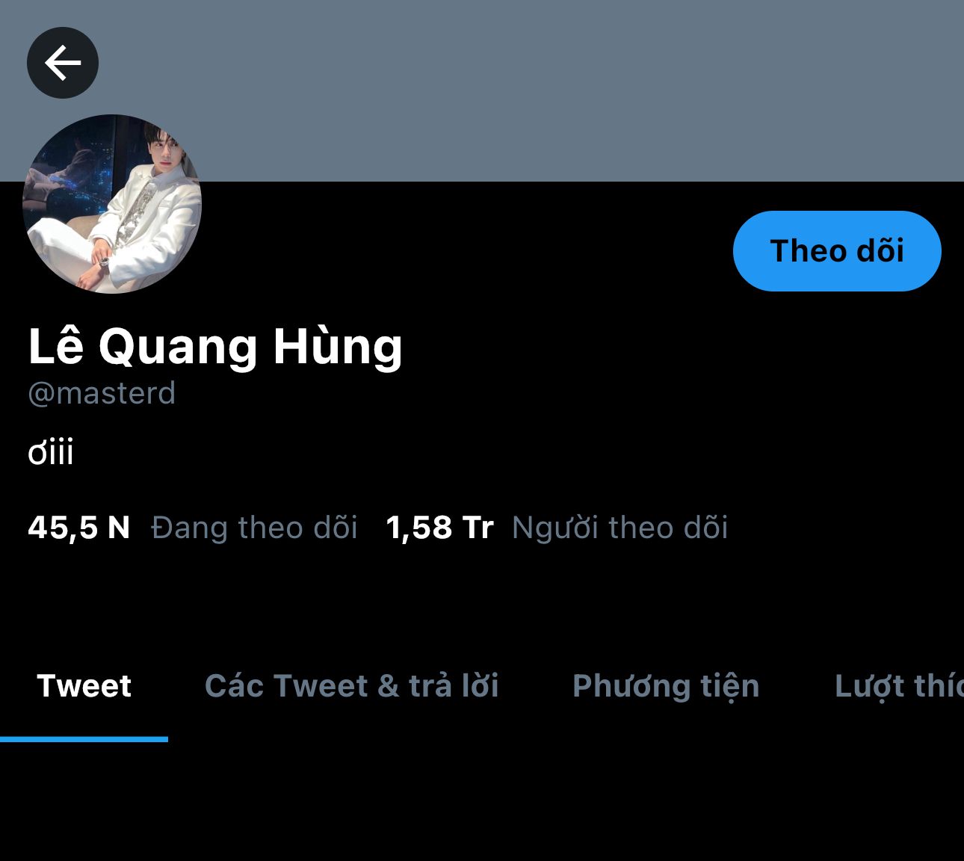The width and height of the screenshot is (964, 861).
Task: Tap the N unit after 45,5
Action: coord(119,528)
